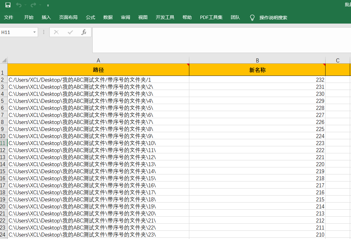
Task: Open the 开发工具 tab
Action: pyautogui.click(x=165, y=17)
